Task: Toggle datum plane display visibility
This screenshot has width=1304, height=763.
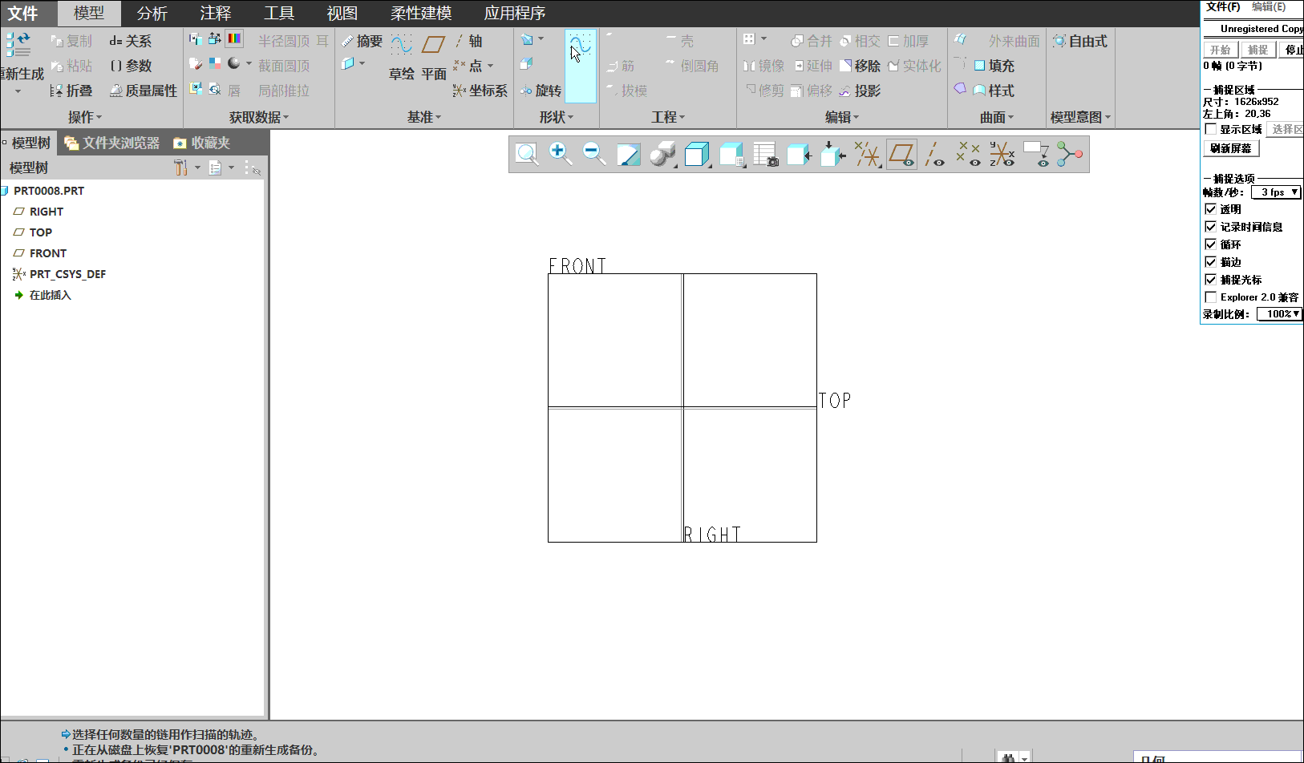Action: tap(901, 154)
